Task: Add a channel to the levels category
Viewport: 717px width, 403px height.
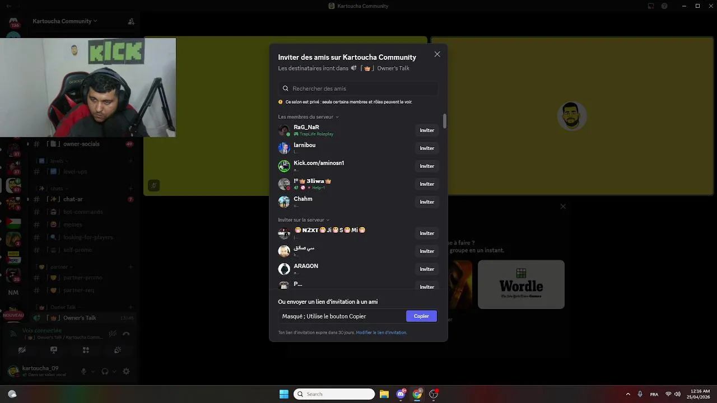Action: coord(131,161)
